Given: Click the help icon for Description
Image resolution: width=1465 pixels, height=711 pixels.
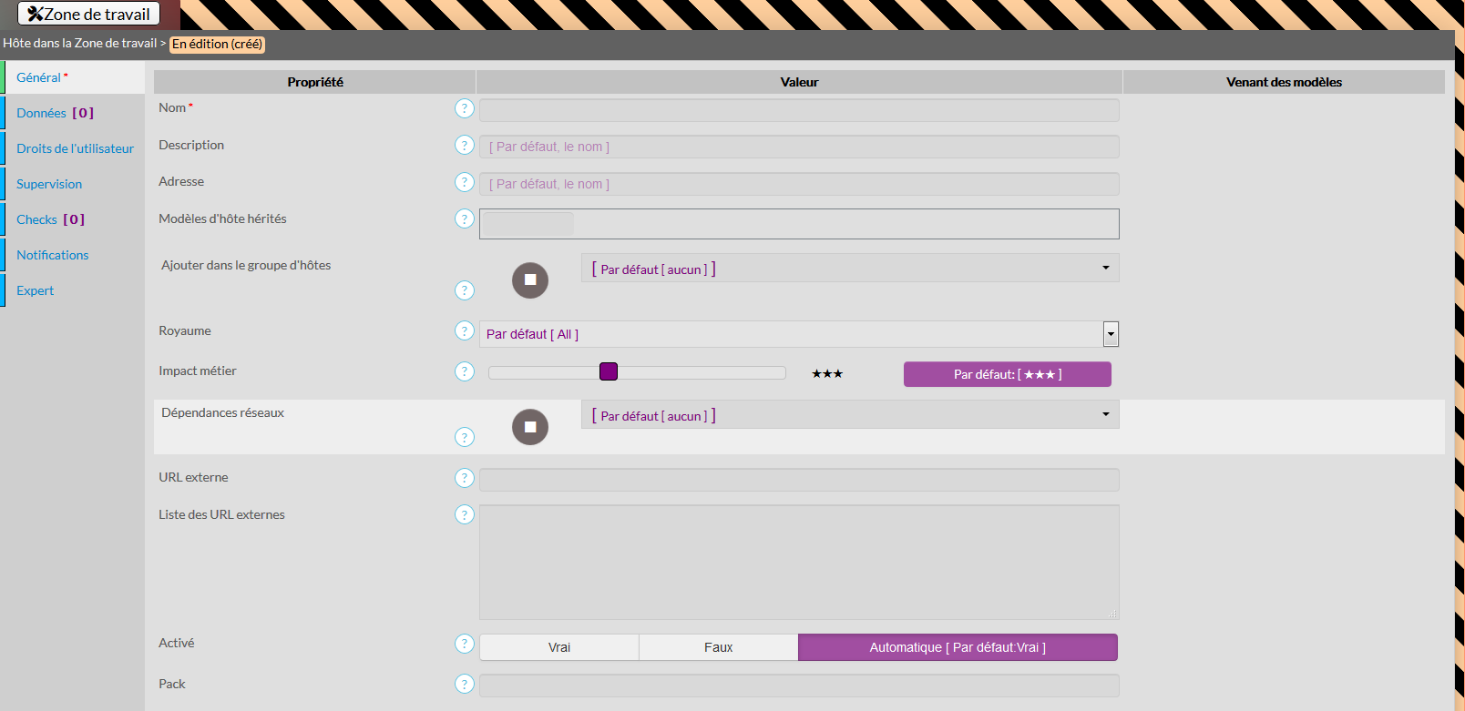Looking at the screenshot, I should click(465, 146).
